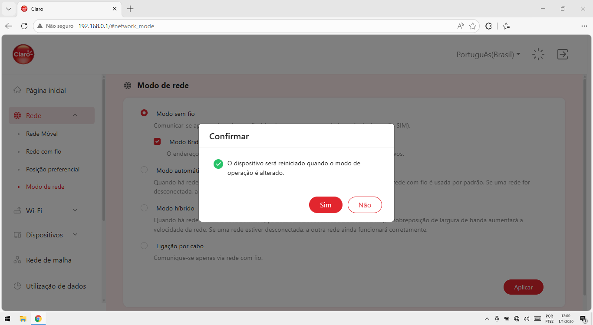Open the Português(Brasil) language dropdown
The image size is (593, 325).
click(x=488, y=55)
